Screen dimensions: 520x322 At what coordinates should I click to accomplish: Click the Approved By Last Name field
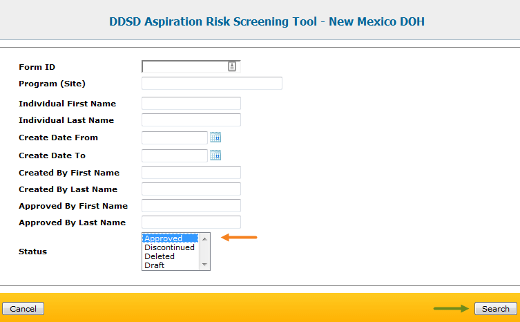pos(191,222)
